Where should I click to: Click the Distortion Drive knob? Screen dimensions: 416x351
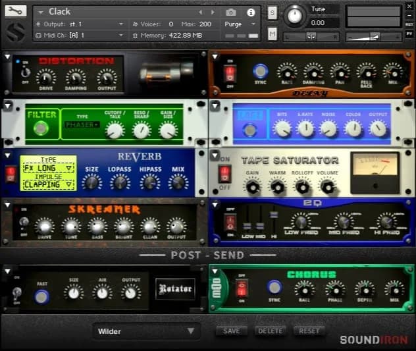click(45, 77)
